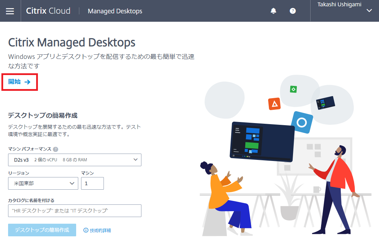Click the Managed Desktops header label
The height and width of the screenshot is (250, 379).
coord(115,11)
